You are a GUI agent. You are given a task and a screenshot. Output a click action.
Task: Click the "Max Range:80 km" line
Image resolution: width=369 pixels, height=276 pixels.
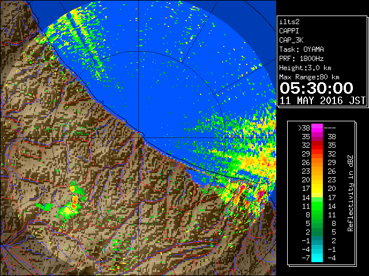(x=309, y=77)
